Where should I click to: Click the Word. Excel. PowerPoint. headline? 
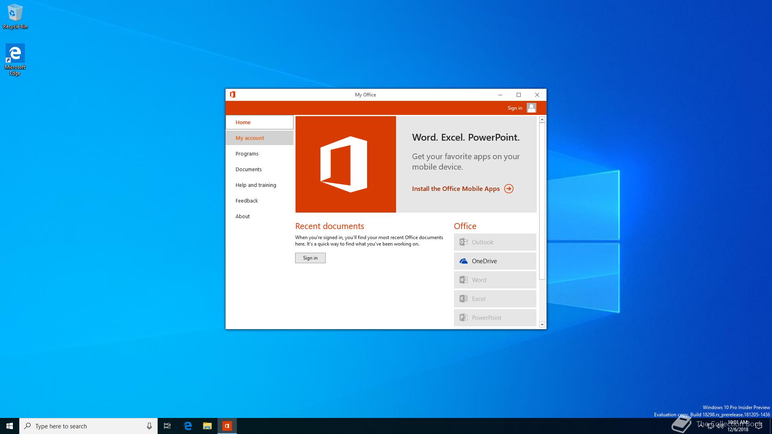(466, 137)
